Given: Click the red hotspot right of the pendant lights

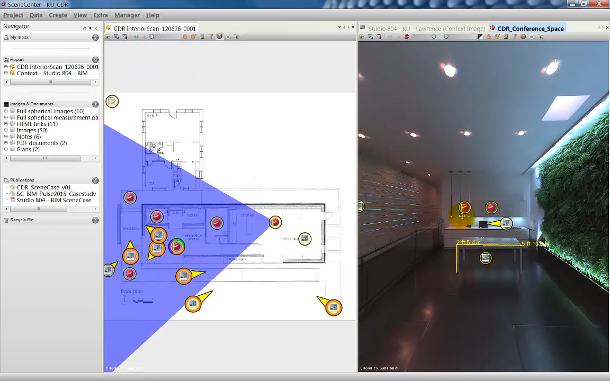Looking at the screenshot, I should 491,208.
